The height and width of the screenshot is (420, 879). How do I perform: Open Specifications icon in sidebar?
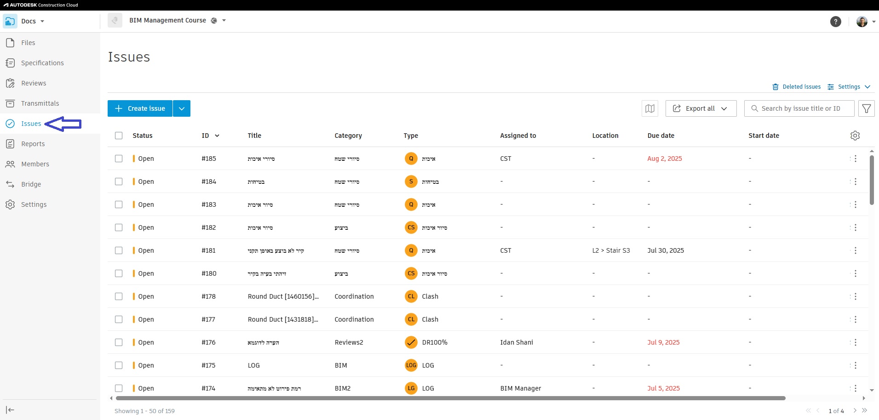click(10, 63)
